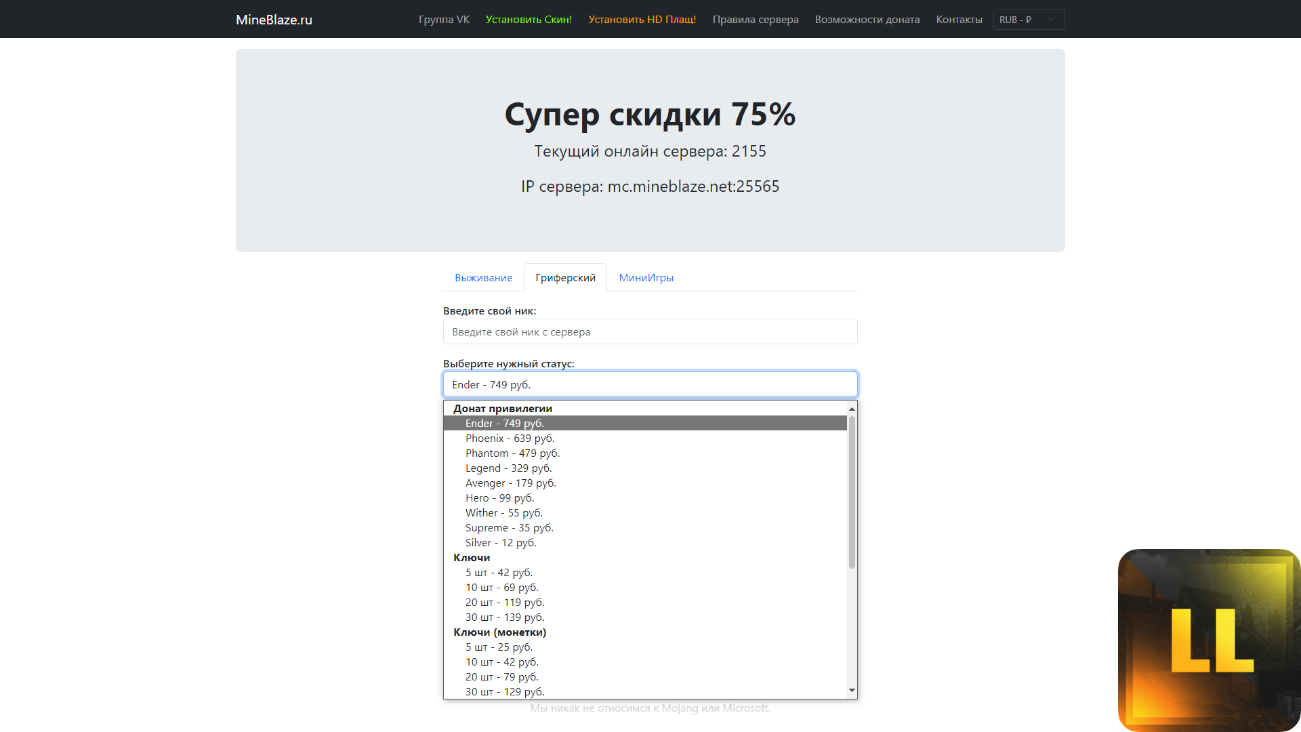Click the dropdown list scroll up arrow
1301x732 pixels.
tap(852, 409)
